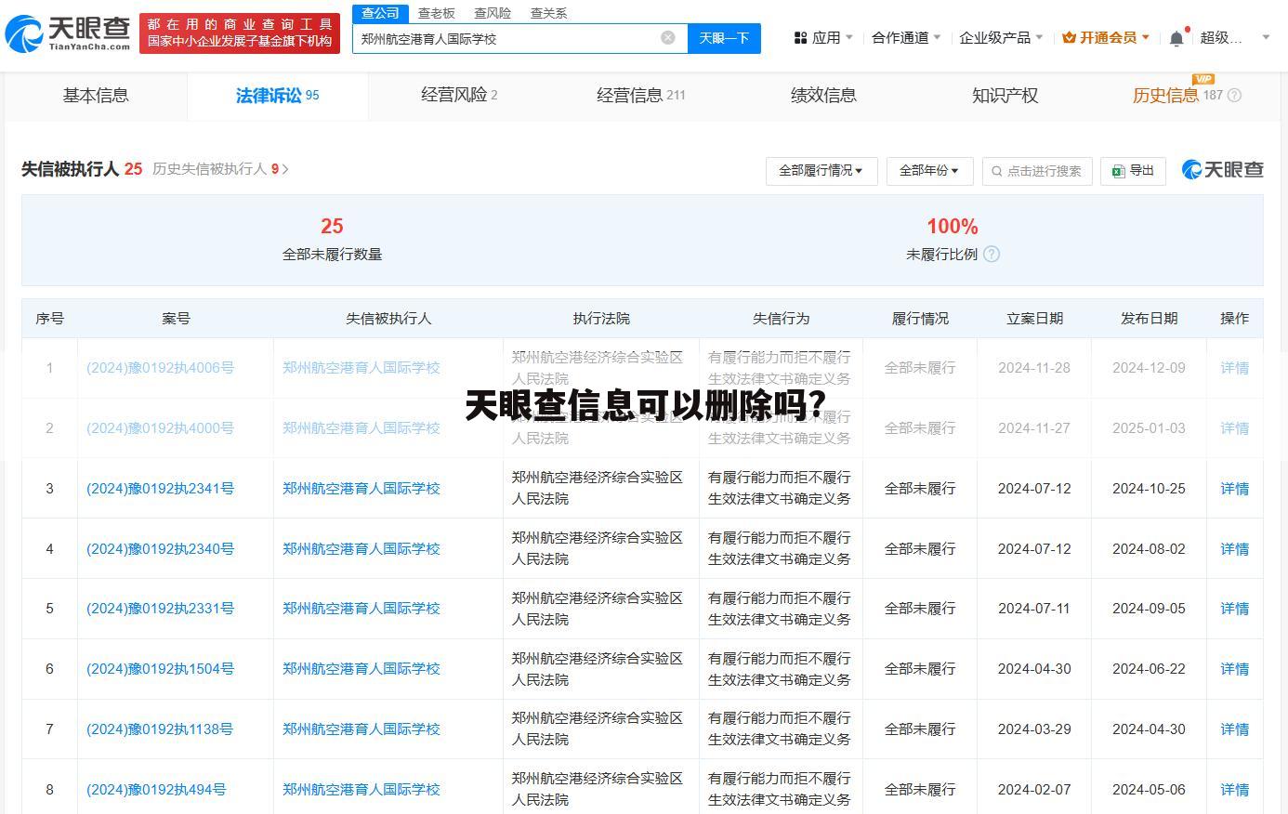1288x814 pixels.
Task: Open the 历史信息 VIP tab
Action: click(x=1177, y=96)
